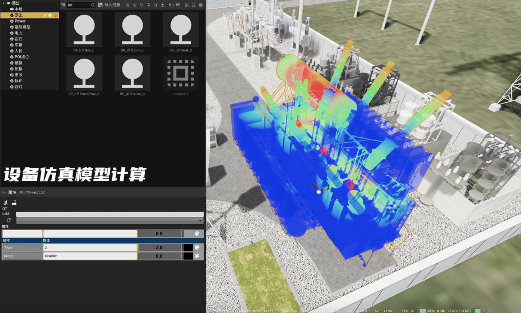Switch asset browser to grid view
The height and width of the screenshot is (313, 521).
pyautogui.click(x=186, y=5)
